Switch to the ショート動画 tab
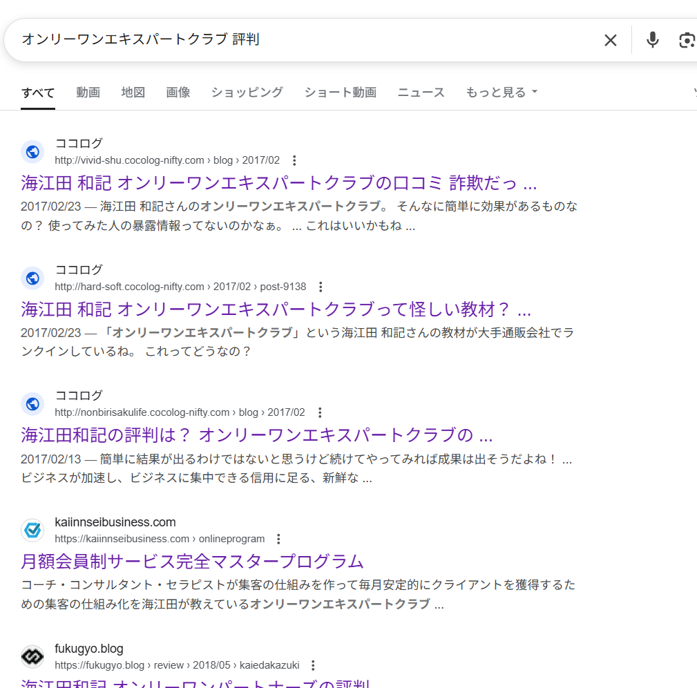The image size is (697, 688). coord(340,93)
